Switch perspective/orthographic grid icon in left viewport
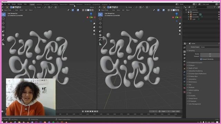The height and width of the screenshot is (124, 221). point(94,34)
